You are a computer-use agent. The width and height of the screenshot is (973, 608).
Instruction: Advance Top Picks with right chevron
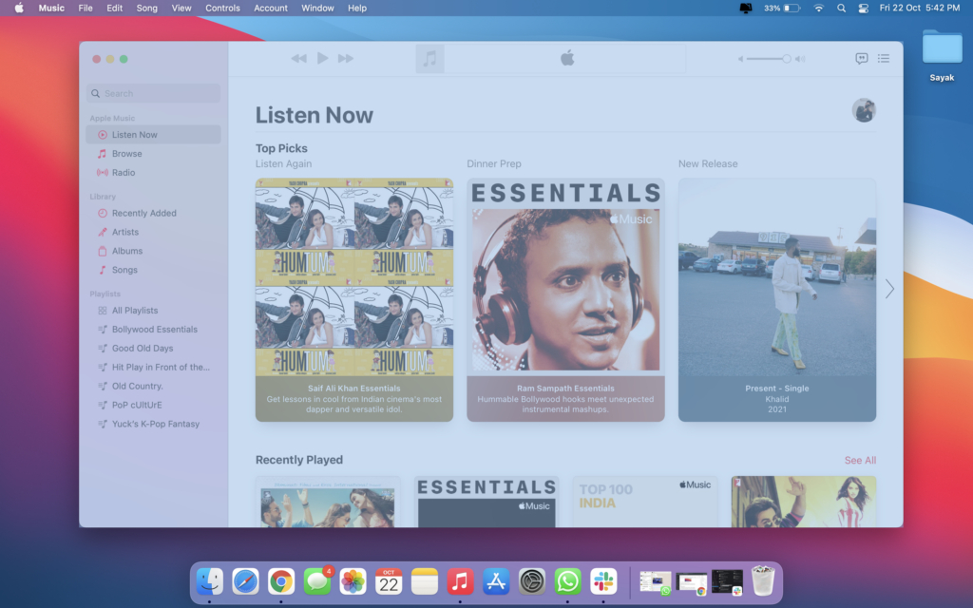(889, 289)
